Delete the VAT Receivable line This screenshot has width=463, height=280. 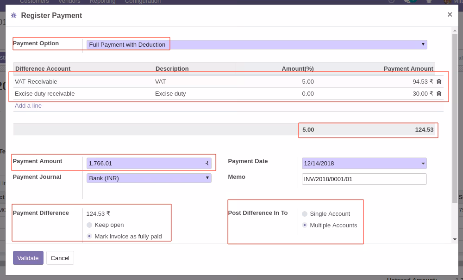point(439,82)
